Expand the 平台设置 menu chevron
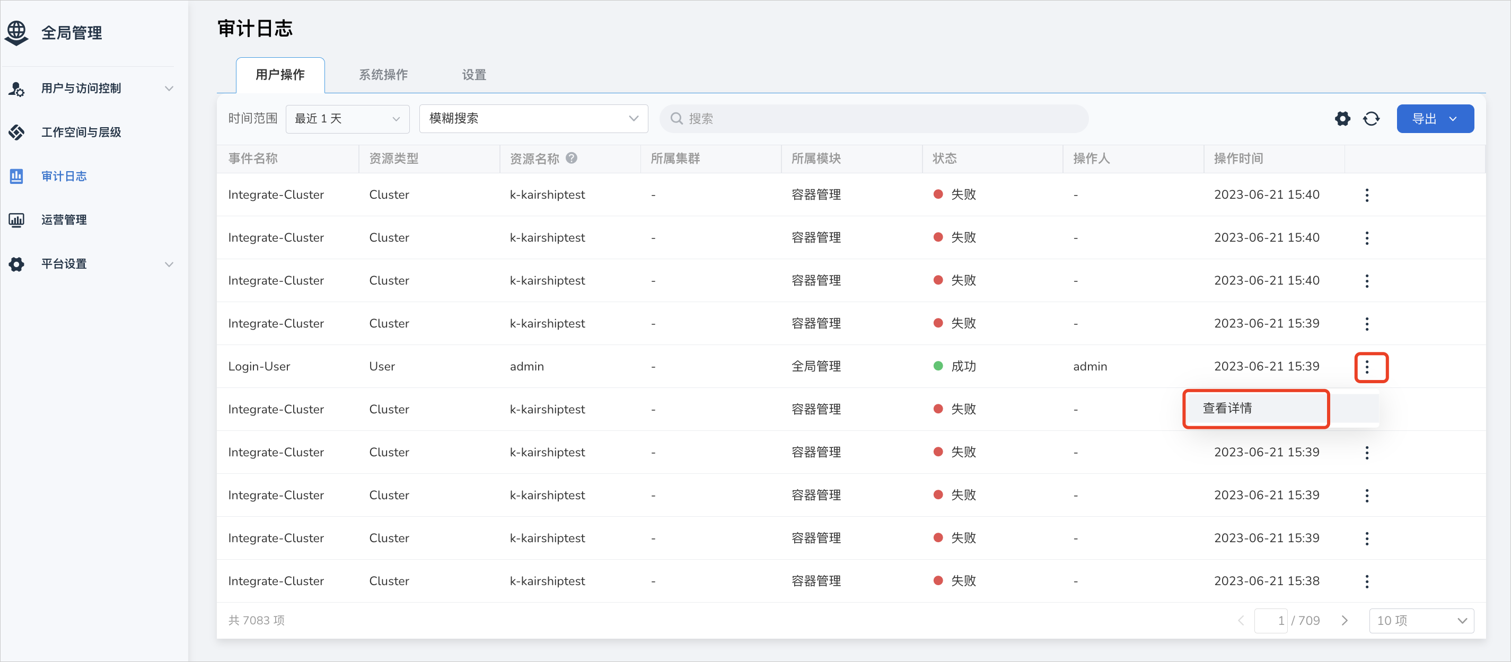This screenshot has width=1511, height=662. [x=169, y=264]
